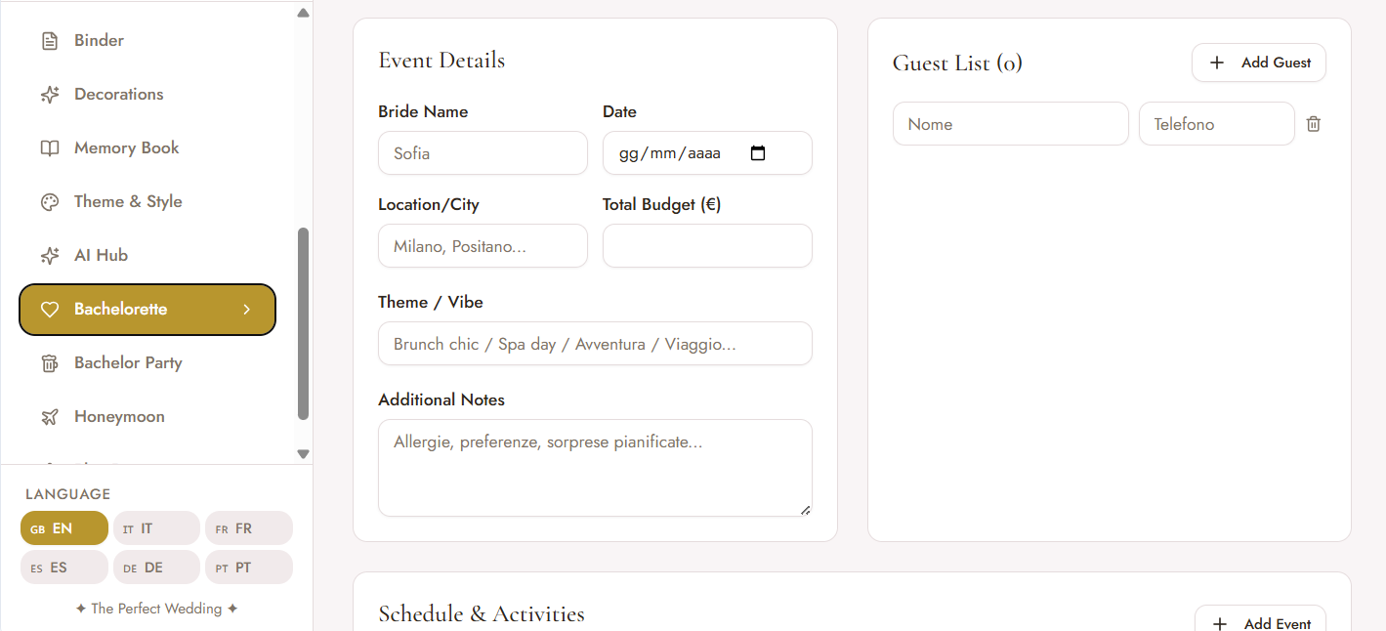Click the notes textarea resize handle
Viewport: 1386px width, 631px height.
click(x=806, y=510)
